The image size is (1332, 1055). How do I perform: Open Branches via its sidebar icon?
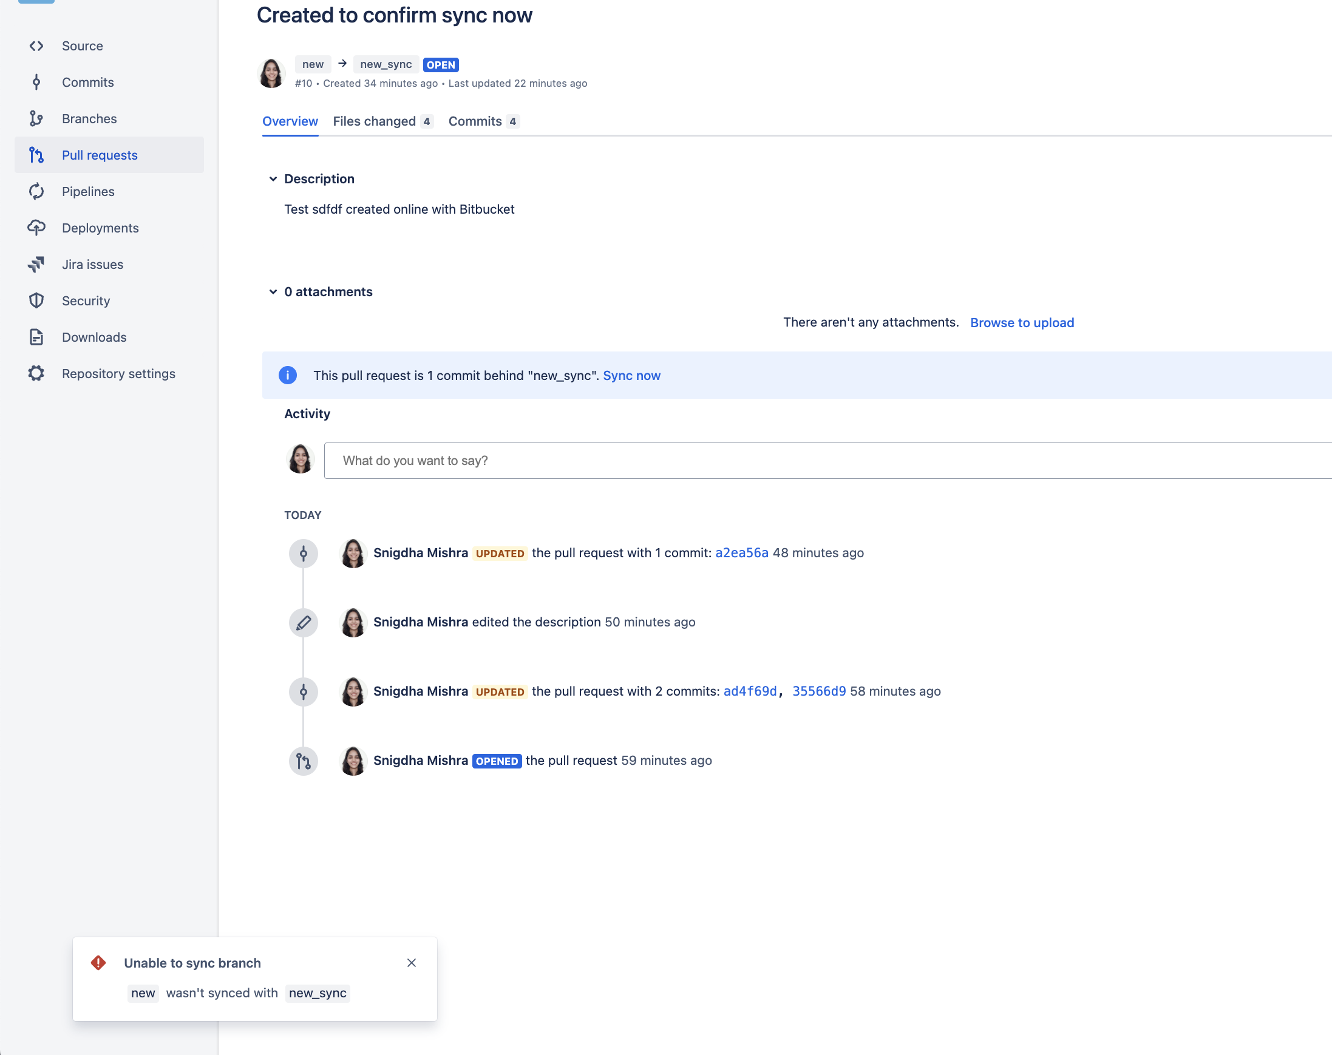(36, 118)
